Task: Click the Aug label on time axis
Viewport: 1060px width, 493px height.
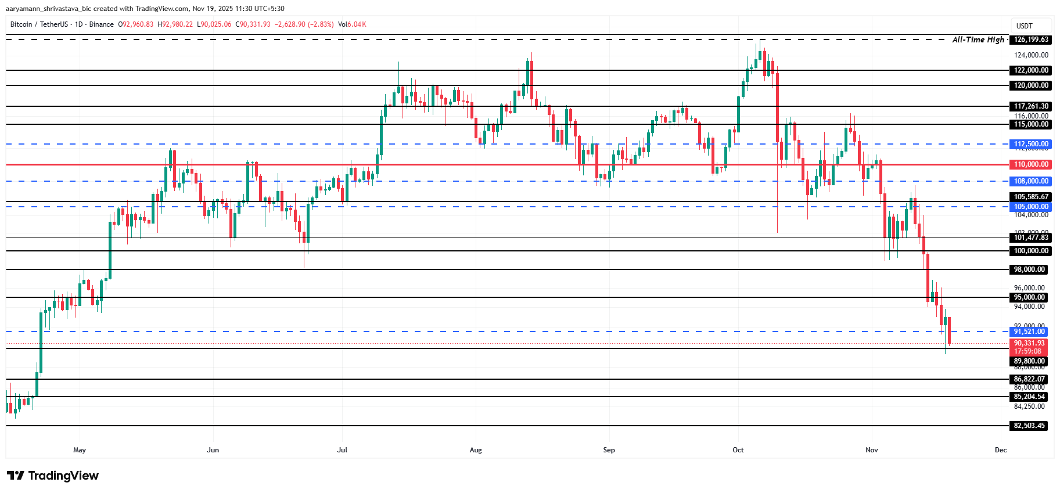Action: coord(476,450)
